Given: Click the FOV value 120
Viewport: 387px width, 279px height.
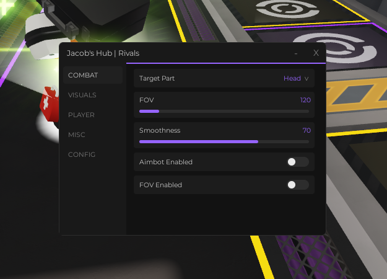Looking at the screenshot, I should coord(305,100).
